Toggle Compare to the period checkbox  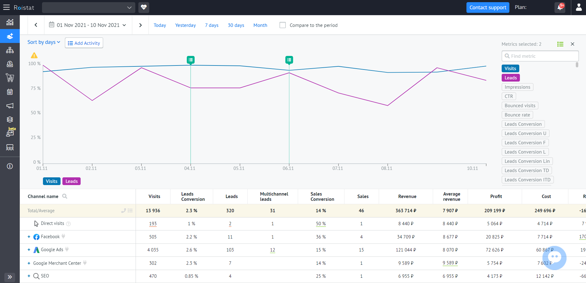click(x=283, y=25)
